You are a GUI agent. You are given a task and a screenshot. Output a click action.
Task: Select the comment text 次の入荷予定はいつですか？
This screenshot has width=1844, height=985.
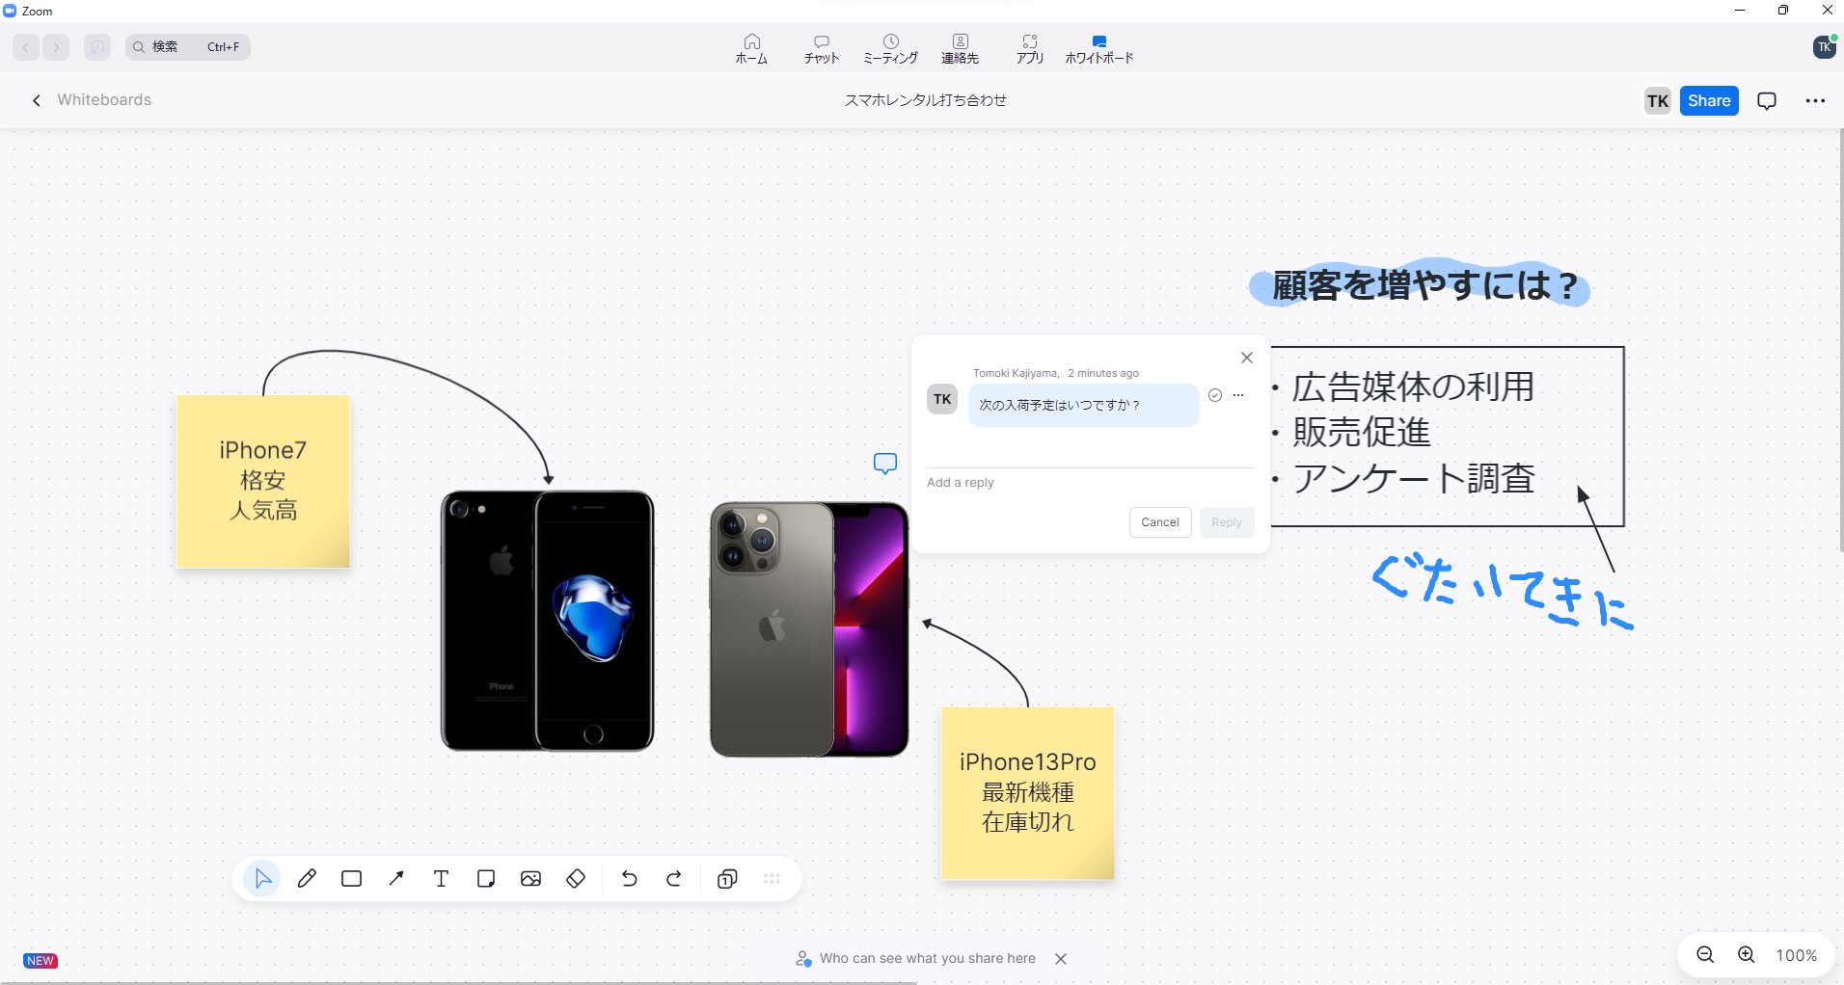point(1060,406)
